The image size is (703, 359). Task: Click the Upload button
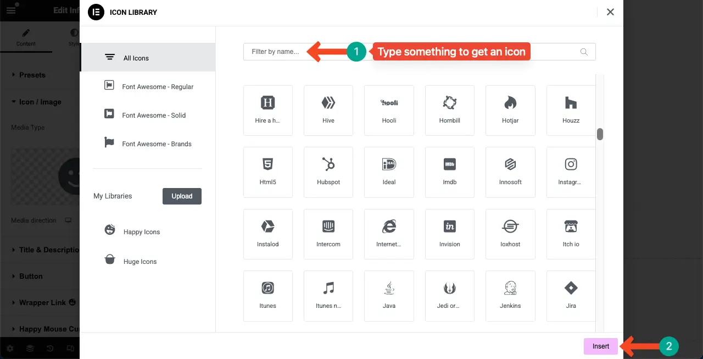pyautogui.click(x=182, y=196)
